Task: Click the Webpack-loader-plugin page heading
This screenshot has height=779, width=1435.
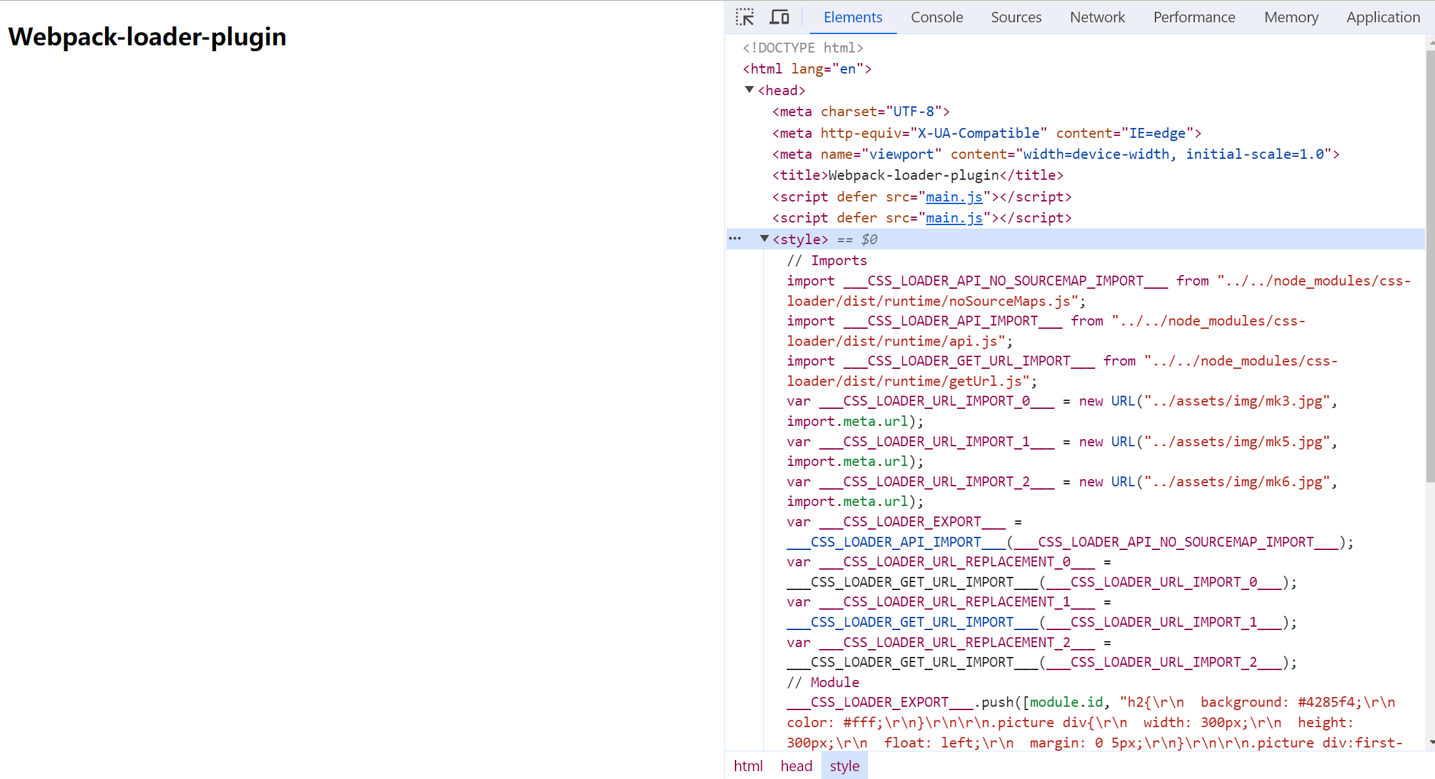Action: (x=147, y=37)
